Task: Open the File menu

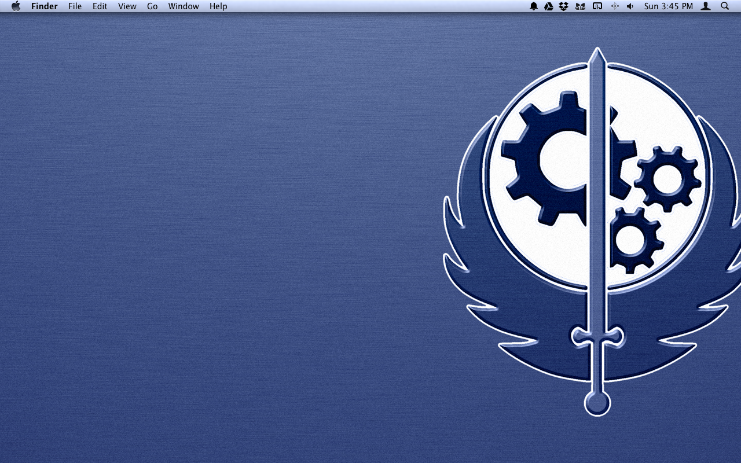Action: tap(75, 6)
